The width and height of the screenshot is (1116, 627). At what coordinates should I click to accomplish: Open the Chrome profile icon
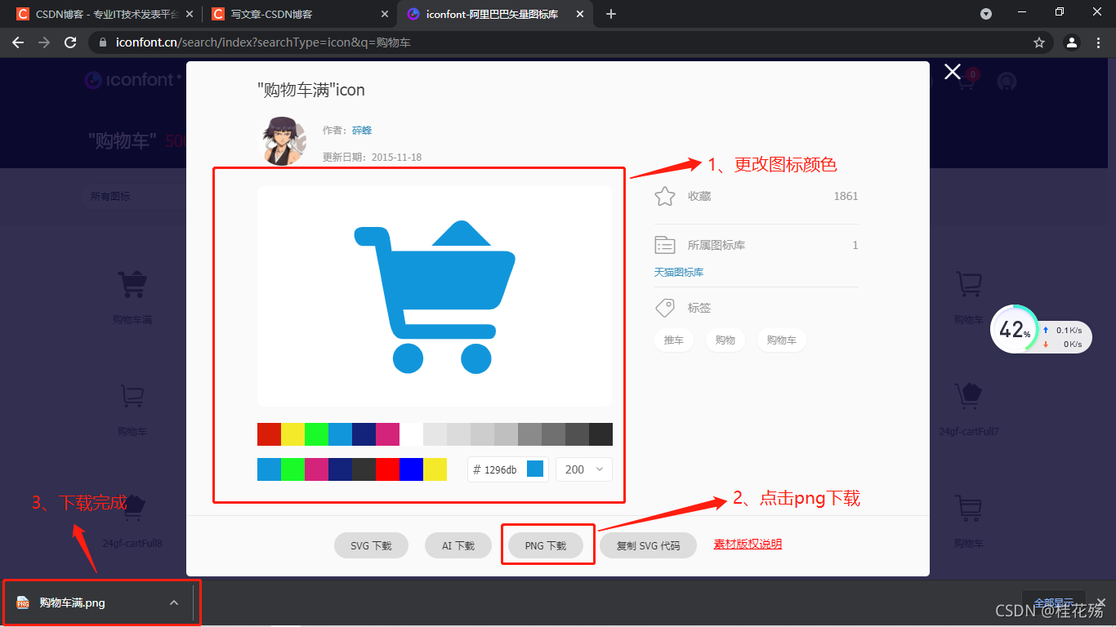tap(1072, 42)
